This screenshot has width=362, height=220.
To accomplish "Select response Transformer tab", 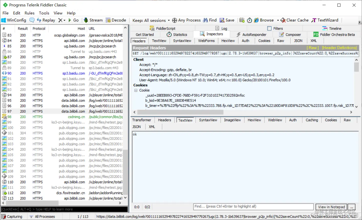I will (x=142, y=120).
